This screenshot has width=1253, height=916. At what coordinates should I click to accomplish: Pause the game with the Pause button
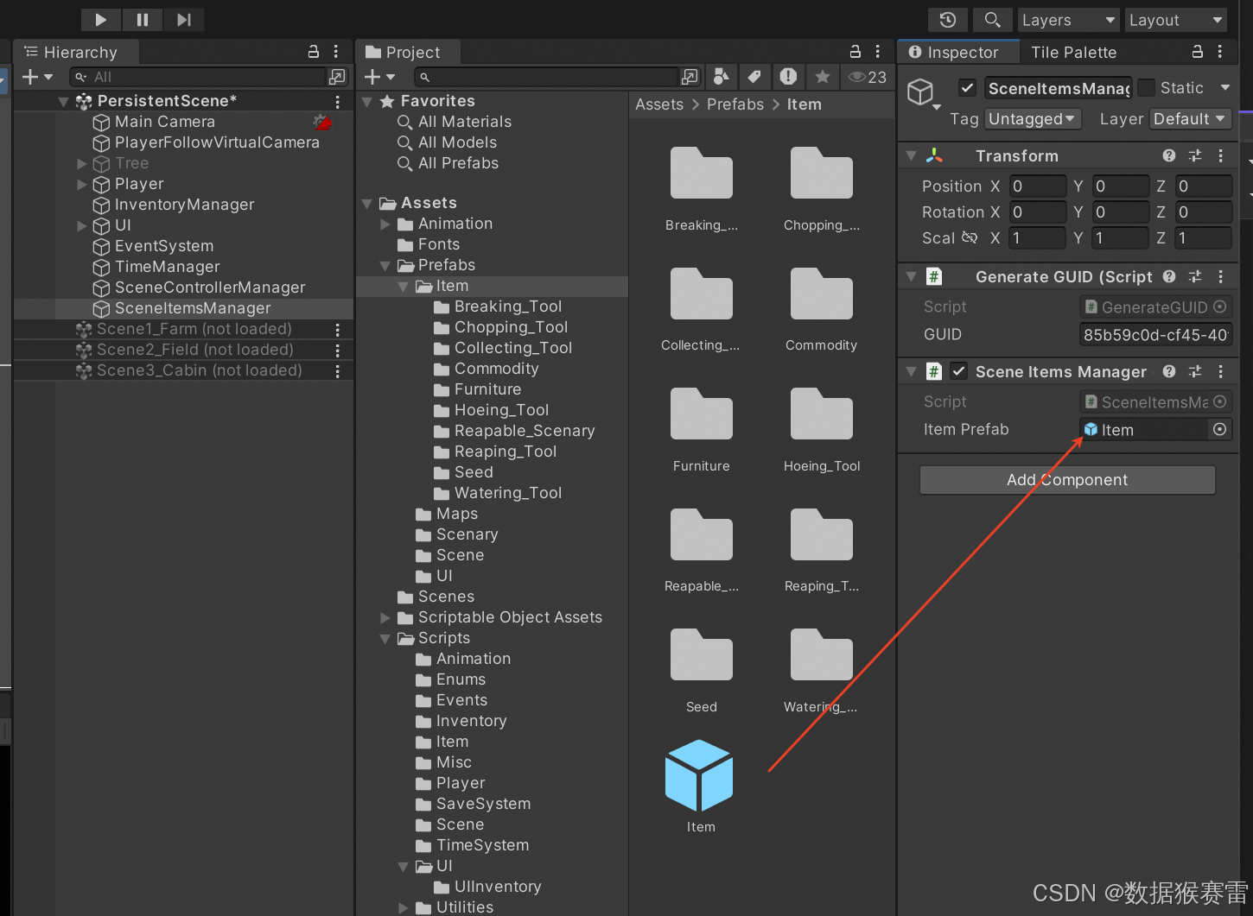[x=143, y=19]
